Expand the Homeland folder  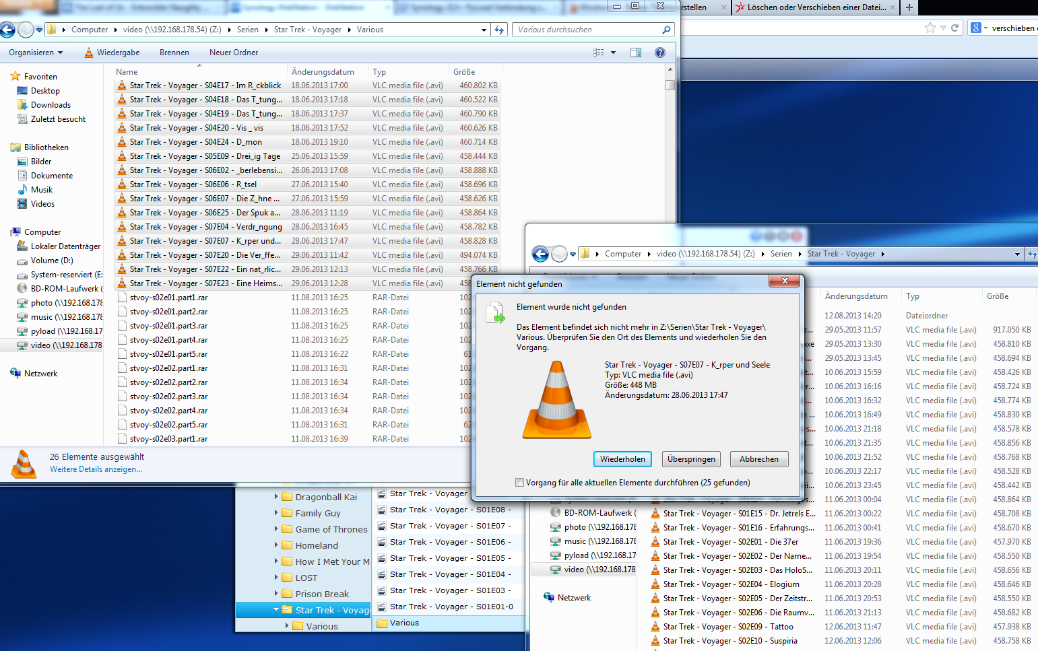[276, 545]
